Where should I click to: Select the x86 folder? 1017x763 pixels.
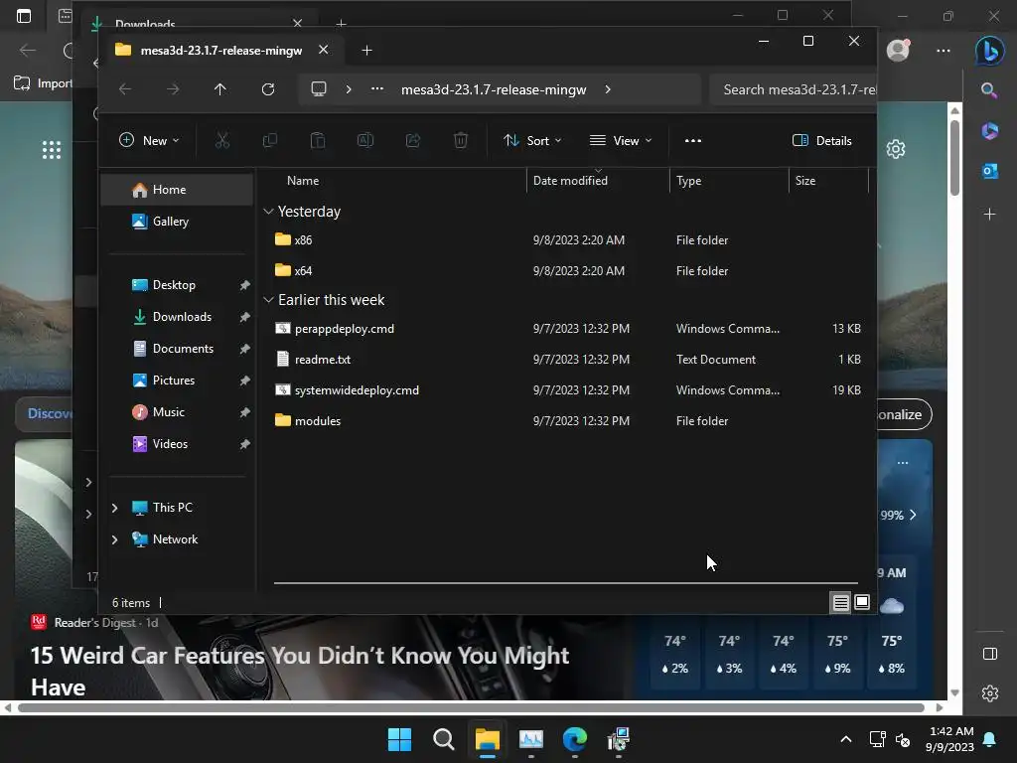(x=565, y=240)
